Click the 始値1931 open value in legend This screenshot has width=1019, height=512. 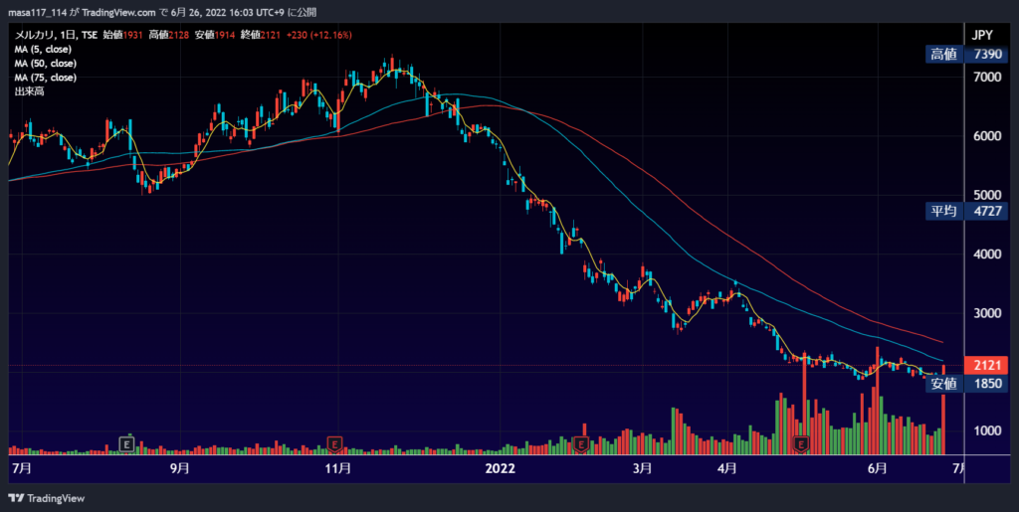tap(122, 35)
